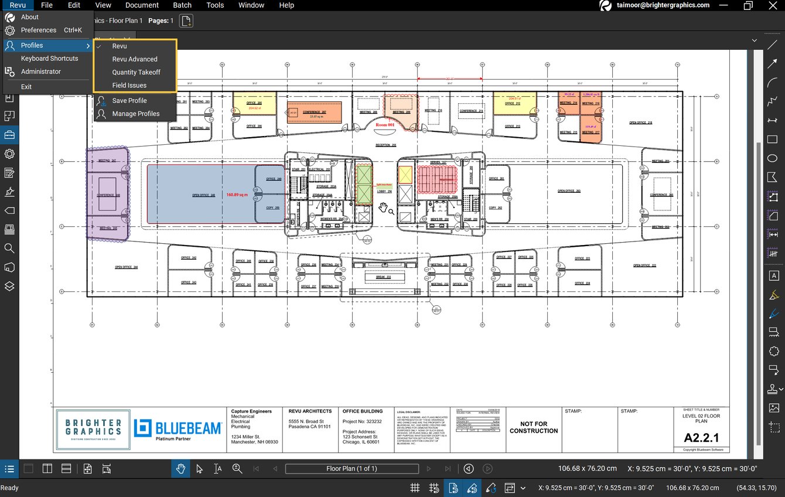
Task: Open the Thumbnails panel in the sidebar
Action: coord(9,116)
